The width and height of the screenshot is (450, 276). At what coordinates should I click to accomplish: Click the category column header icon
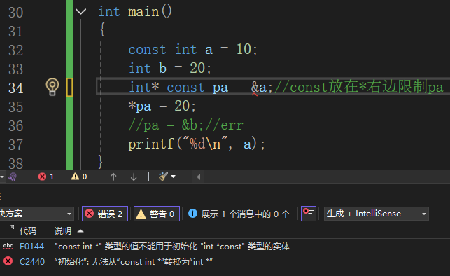point(12,228)
